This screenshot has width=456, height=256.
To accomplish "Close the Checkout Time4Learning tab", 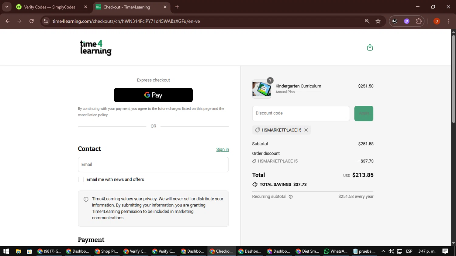I will coord(165,7).
